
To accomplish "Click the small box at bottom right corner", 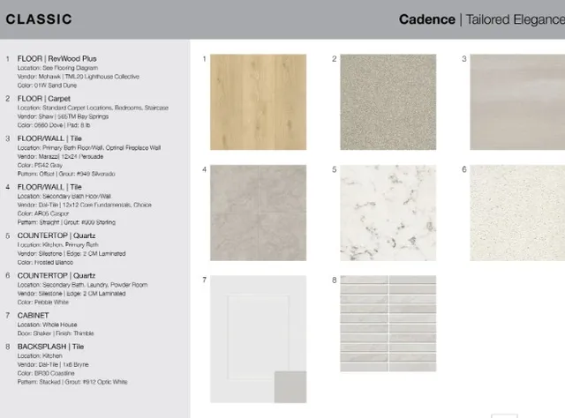I will click(504, 415).
